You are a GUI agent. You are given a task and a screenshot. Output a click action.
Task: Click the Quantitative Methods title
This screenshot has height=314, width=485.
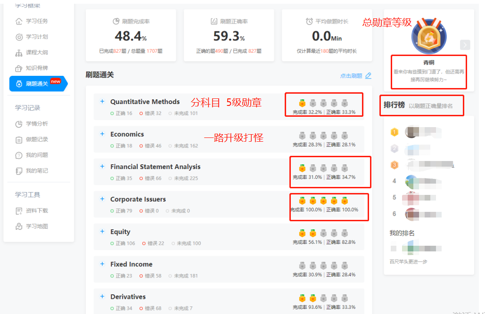[145, 102]
